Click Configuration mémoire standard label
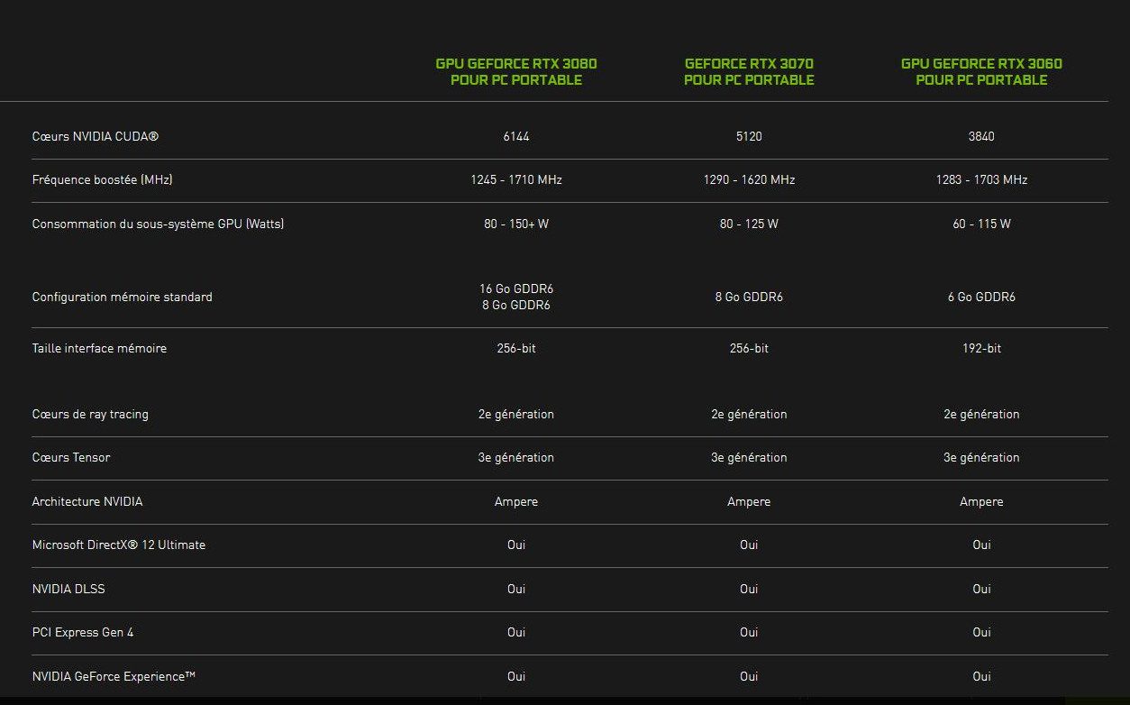 coord(123,297)
